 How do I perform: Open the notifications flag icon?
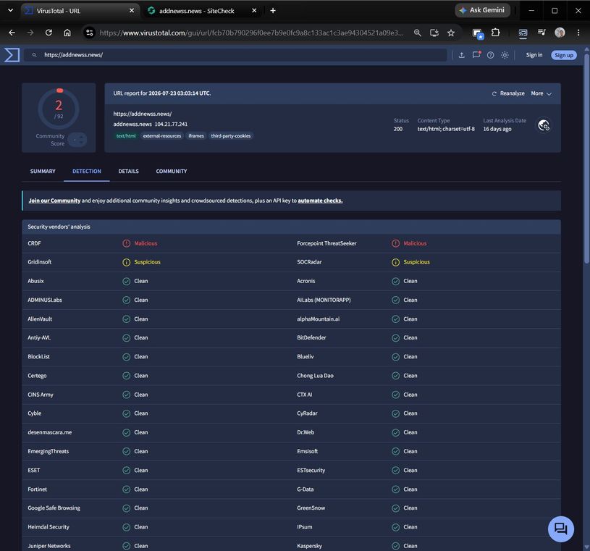476,54
